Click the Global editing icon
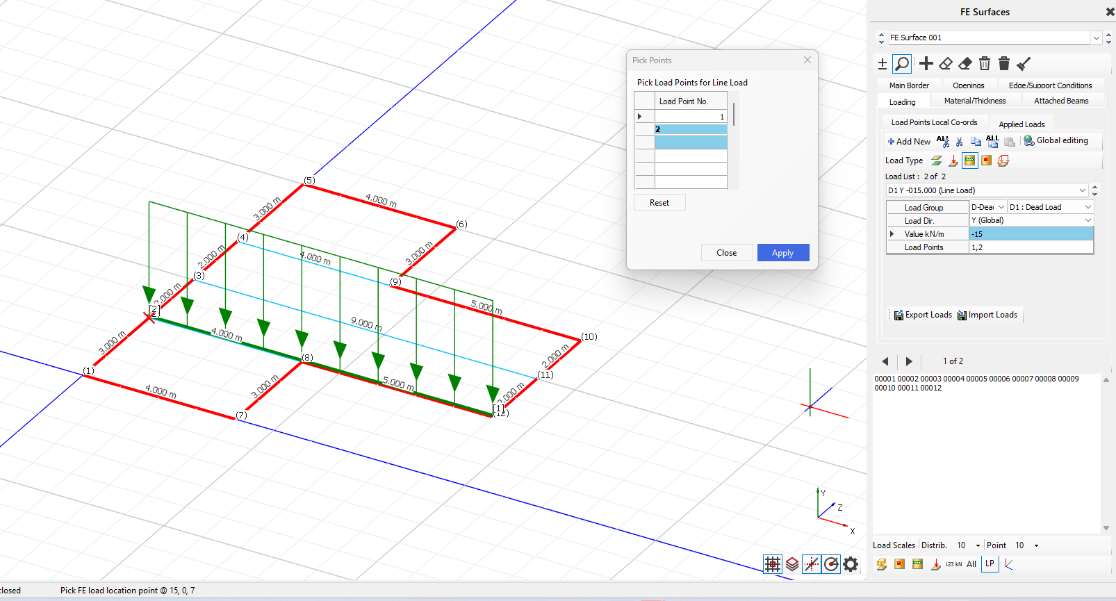The image size is (1116, 601). coord(1028,140)
